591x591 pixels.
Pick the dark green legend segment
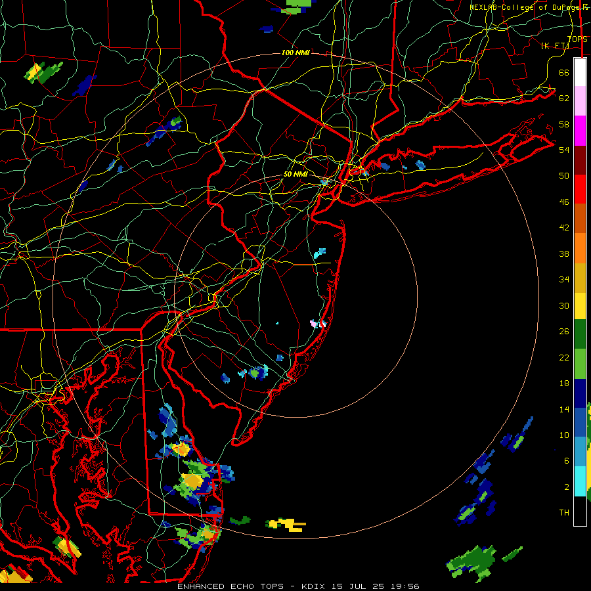[x=580, y=334]
